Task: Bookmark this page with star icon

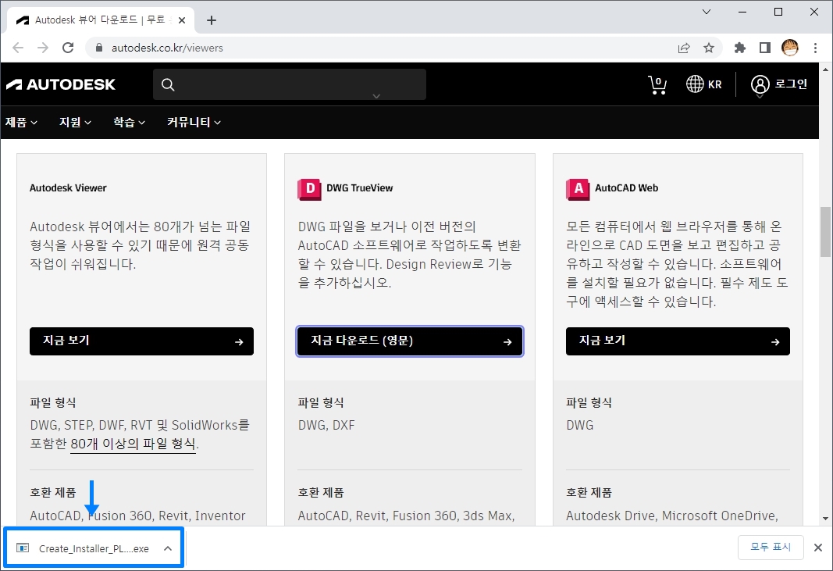Action: 709,48
